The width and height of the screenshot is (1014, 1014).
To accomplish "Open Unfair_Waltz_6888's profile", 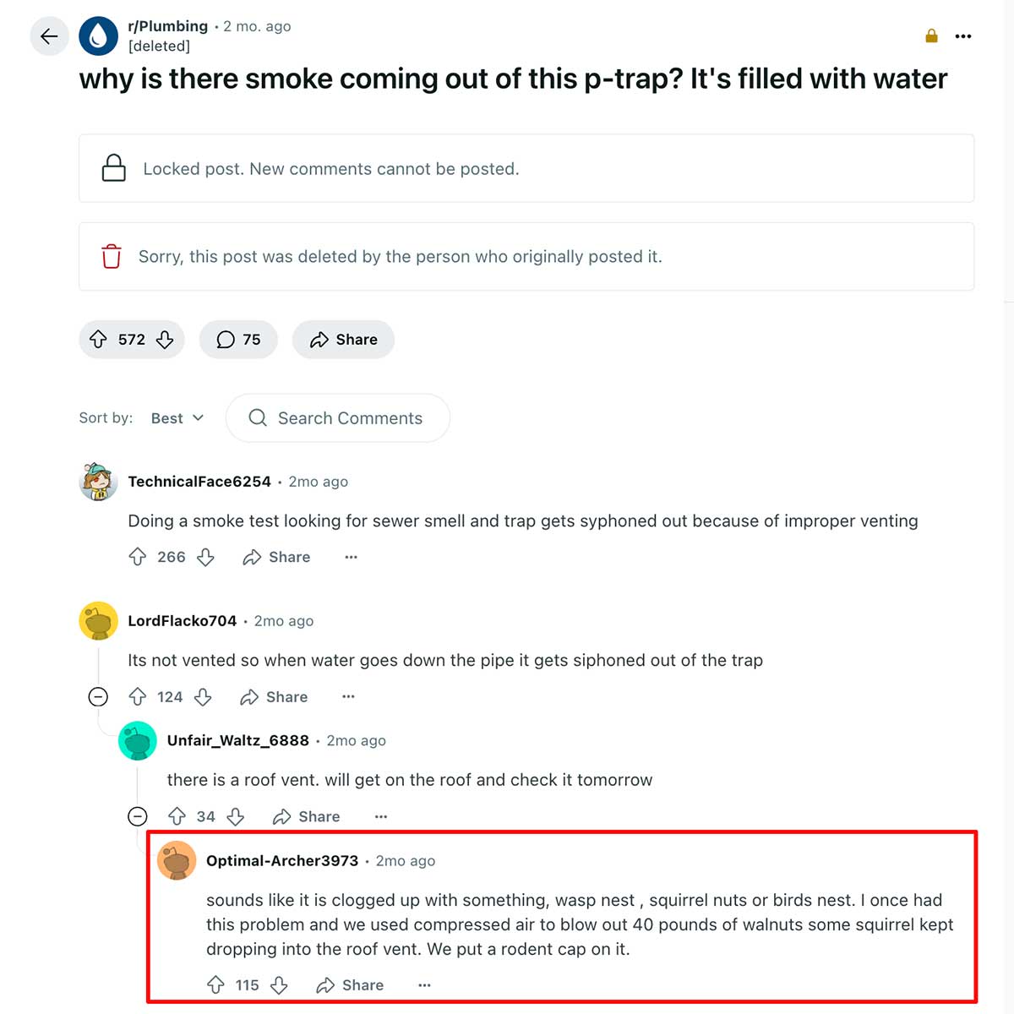I will [x=239, y=740].
